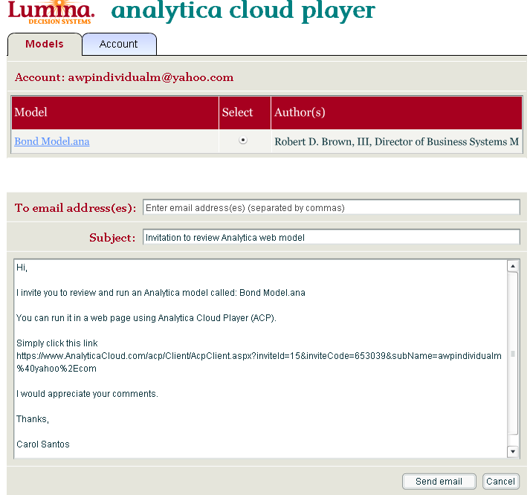The height and width of the screenshot is (495, 530).
Task: Click the 'I would appreciate your comments.' line
Action: pos(87,394)
